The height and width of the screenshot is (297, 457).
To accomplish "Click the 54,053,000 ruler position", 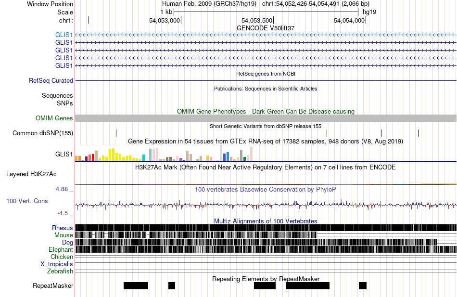I will pos(165,20).
